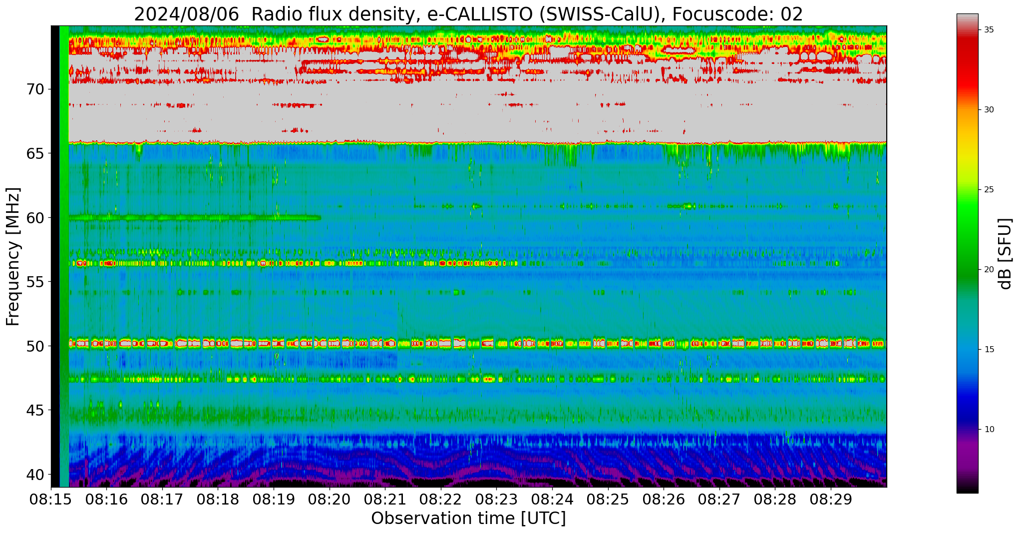Click the 08:16 time tick label
This screenshot has height=533, width=1020.
point(106,500)
